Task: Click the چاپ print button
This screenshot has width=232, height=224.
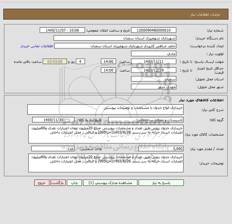Action: click(x=74, y=183)
